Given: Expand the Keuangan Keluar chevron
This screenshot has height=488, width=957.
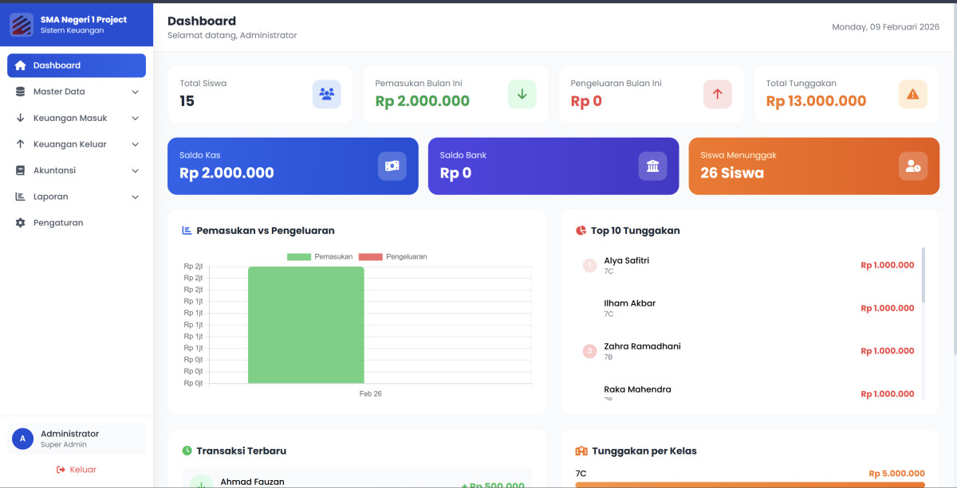Looking at the screenshot, I should (x=135, y=144).
